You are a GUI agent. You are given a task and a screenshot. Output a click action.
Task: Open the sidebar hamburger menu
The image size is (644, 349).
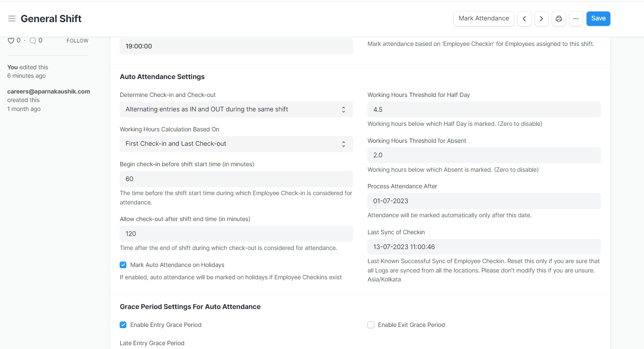click(x=11, y=18)
